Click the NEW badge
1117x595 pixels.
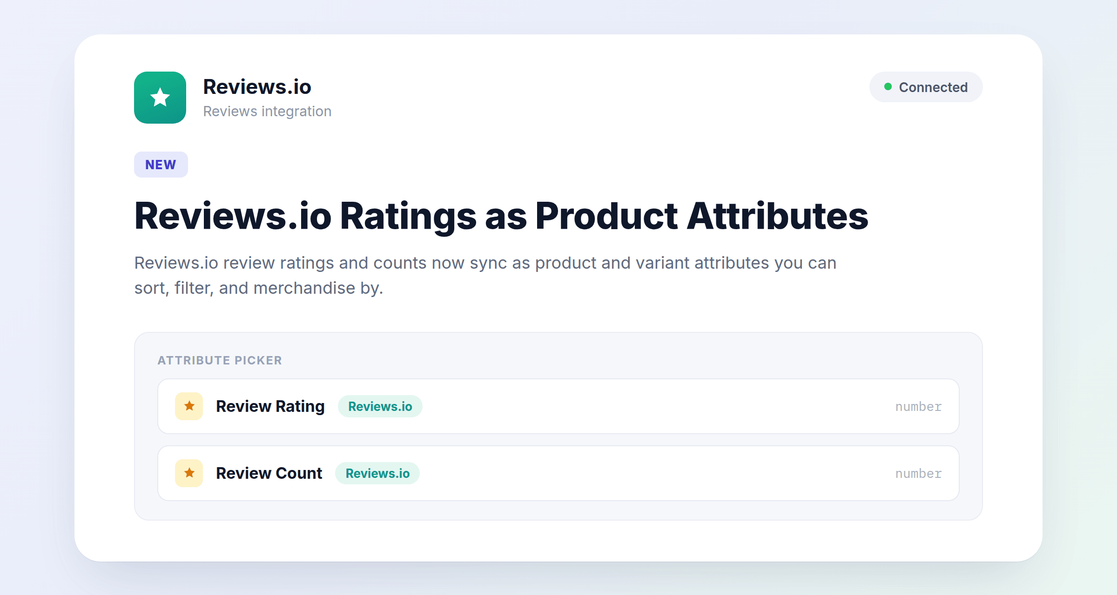(161, 165)
